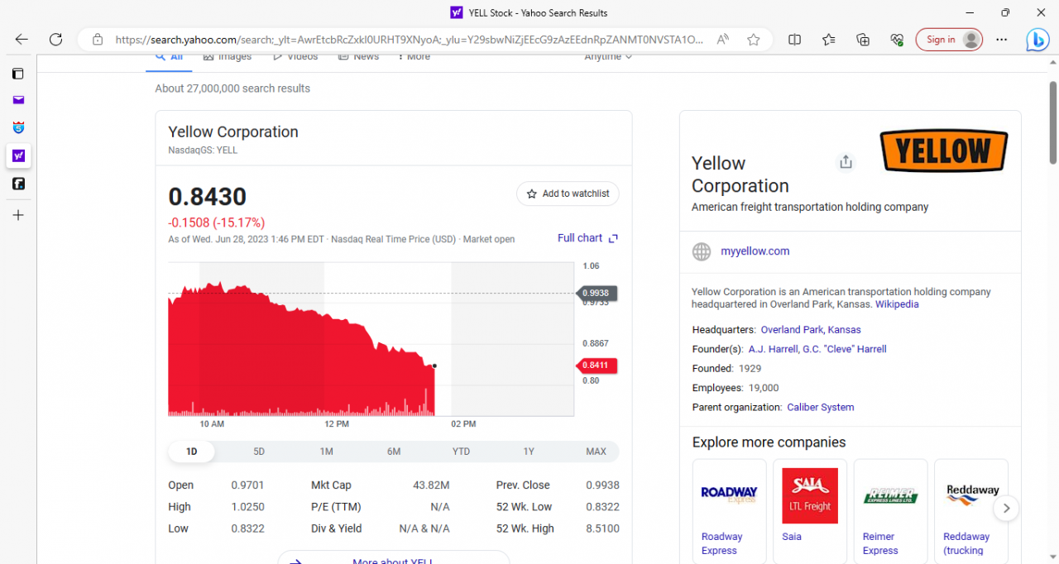Switch to Videos search results tab
The width and height of the screenshot is (1059, 564).
click(x=295, y=57)
